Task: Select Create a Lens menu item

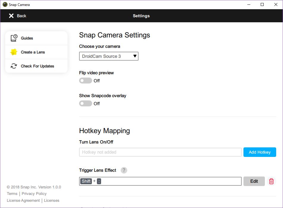Action: [37, 52]
